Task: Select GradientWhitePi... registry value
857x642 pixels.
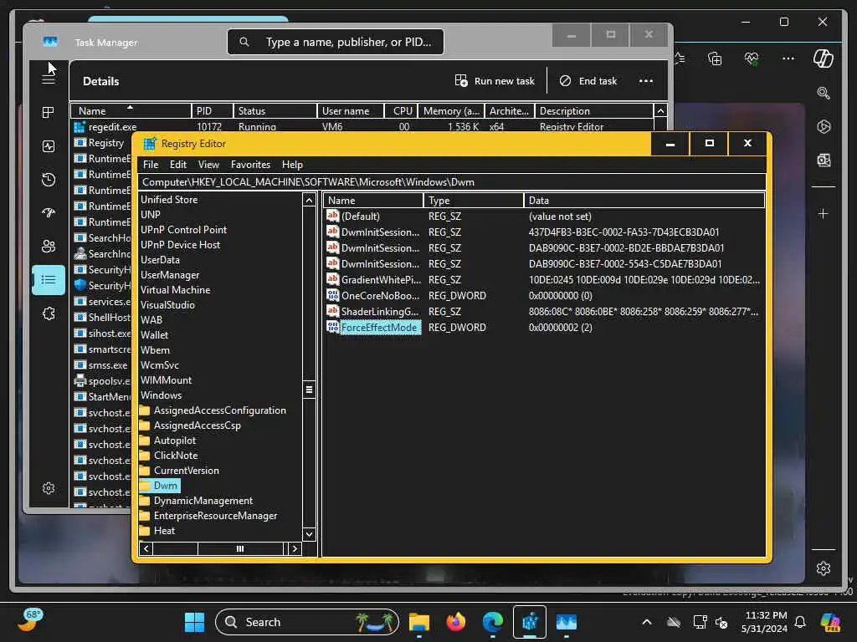Action: coord(374,280)
